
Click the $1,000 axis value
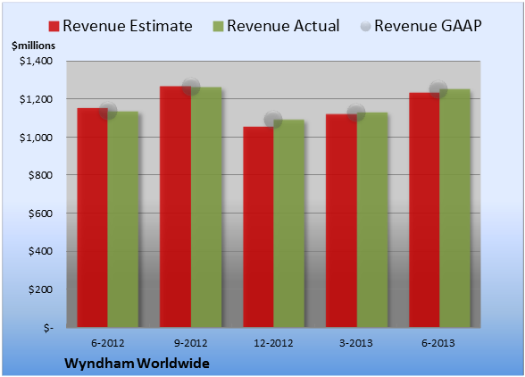pos(36,138)
